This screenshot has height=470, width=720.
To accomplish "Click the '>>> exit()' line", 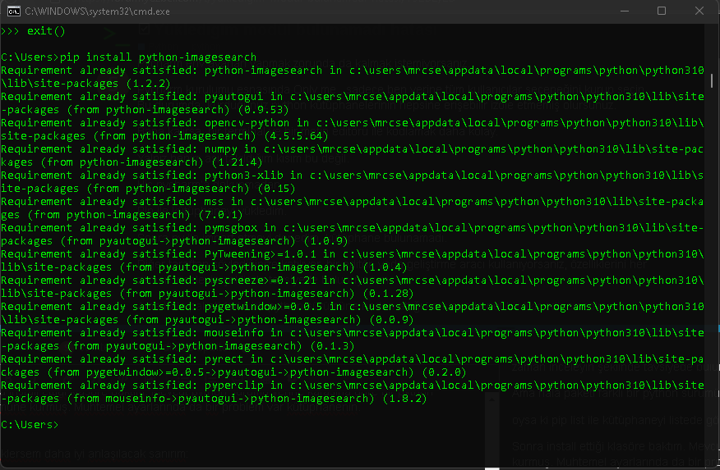I will point(33,31).
